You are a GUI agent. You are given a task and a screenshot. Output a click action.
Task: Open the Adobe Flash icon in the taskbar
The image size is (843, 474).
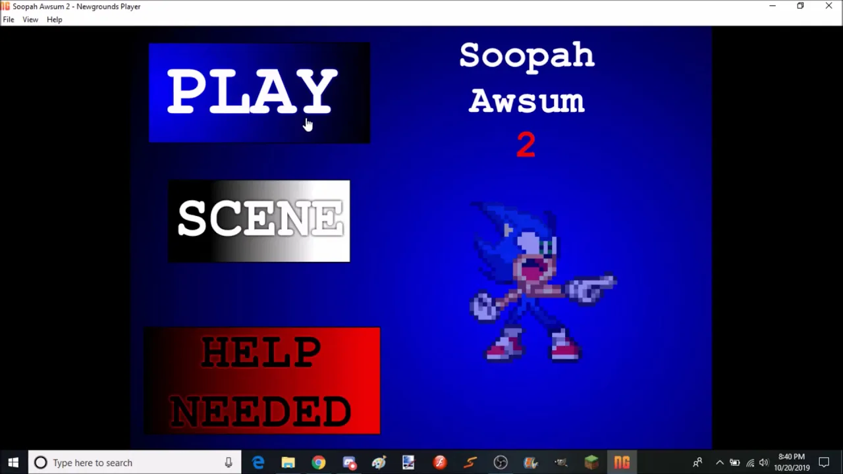coord(440,463)
